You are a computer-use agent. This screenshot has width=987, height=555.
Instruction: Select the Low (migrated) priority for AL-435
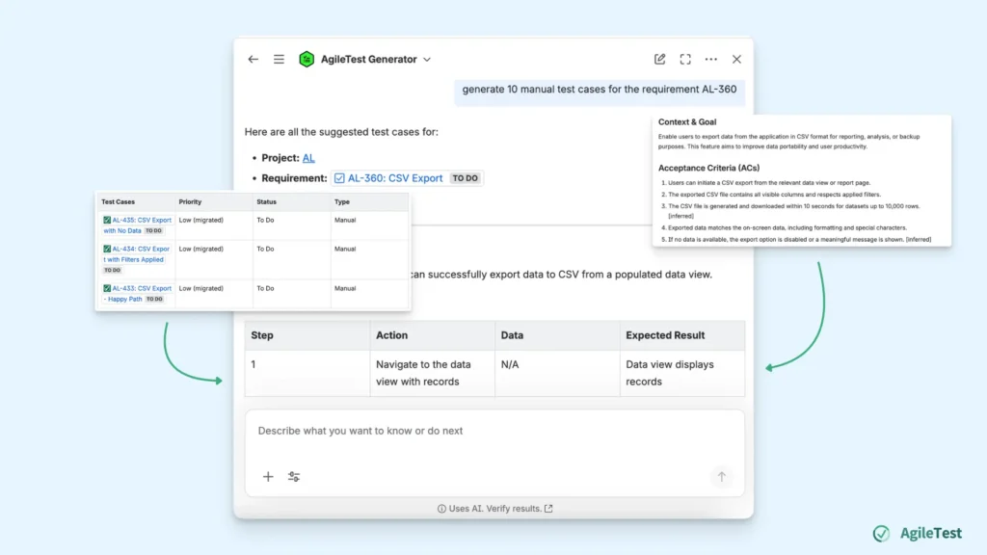click(x=200, y=221)
